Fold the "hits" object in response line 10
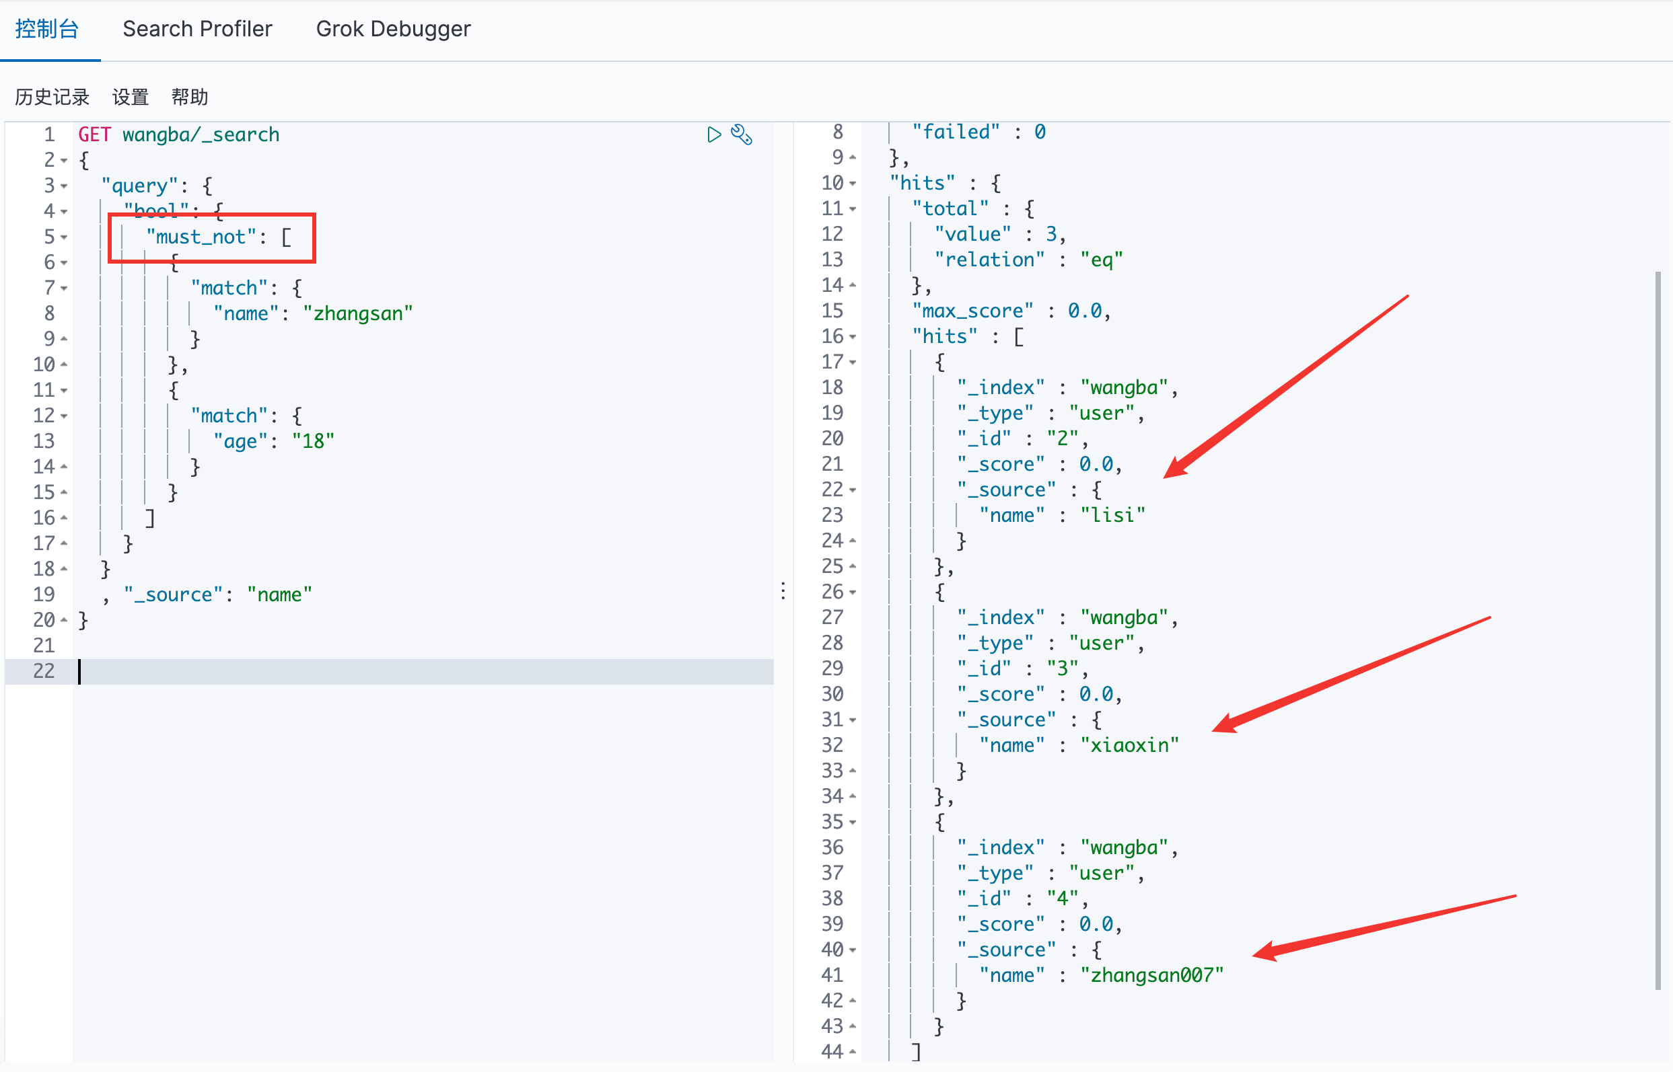Image resolution: width=1673 pixels, height=1072 pixels. click(853, 184)
